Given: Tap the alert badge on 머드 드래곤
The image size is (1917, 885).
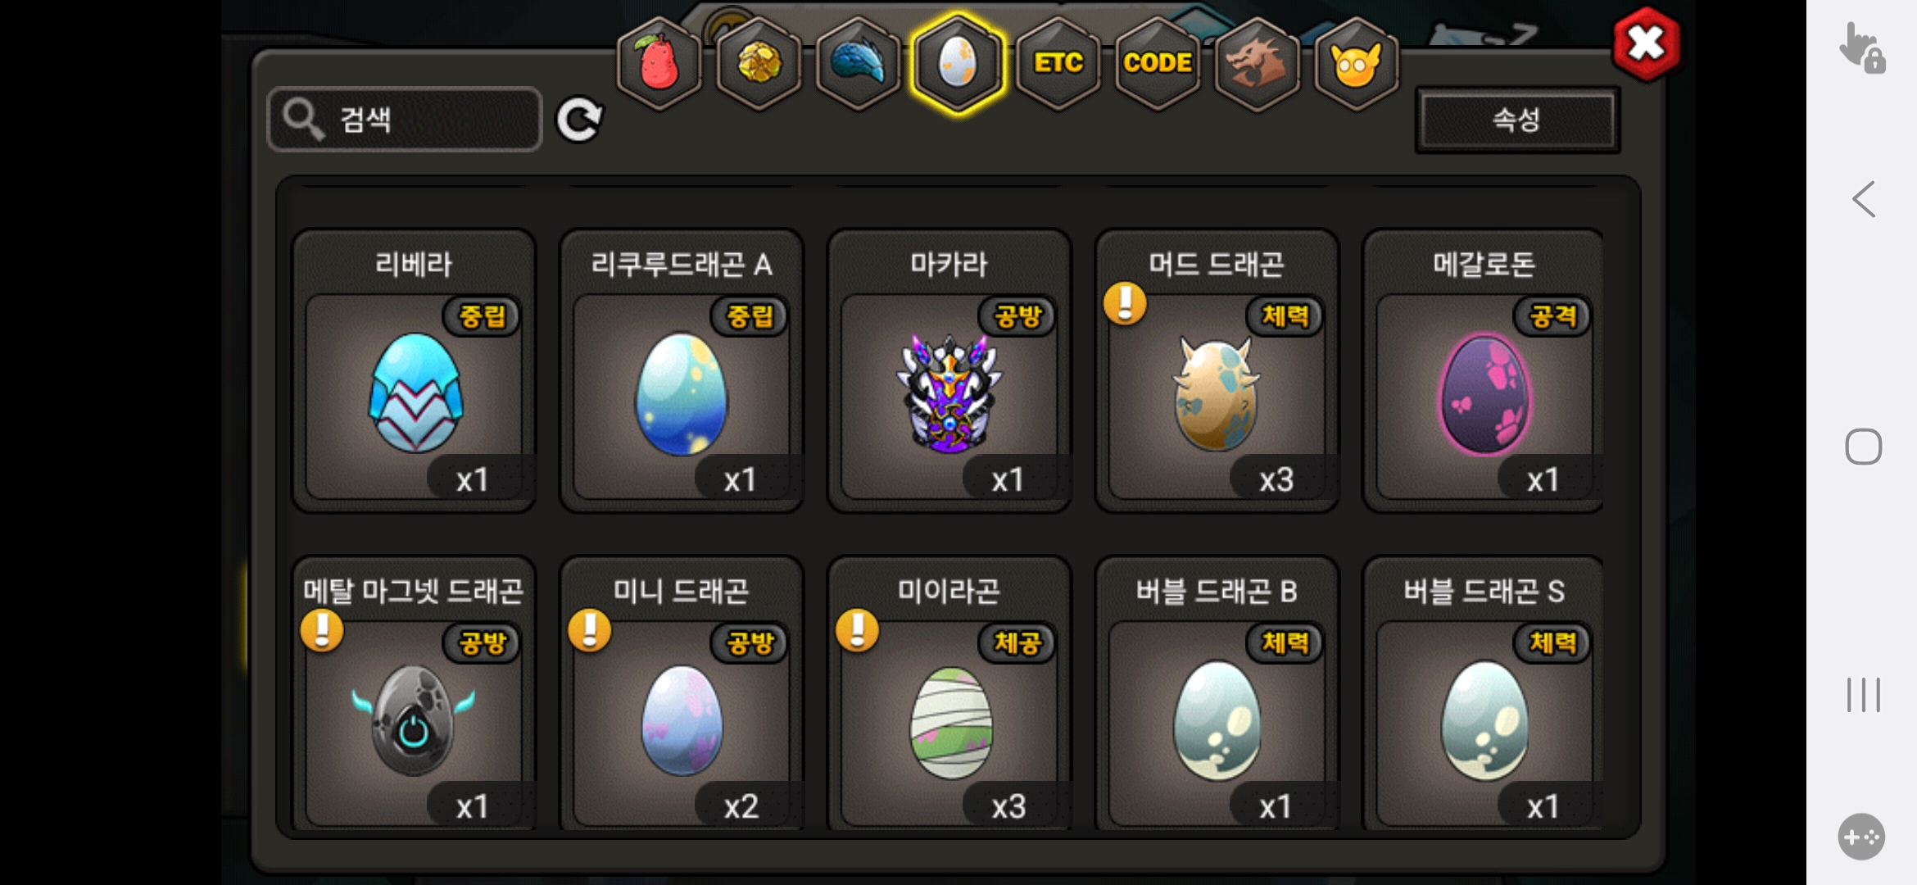Looking at the screenshot, I should pyautogui.click(x=1125, y=304).
